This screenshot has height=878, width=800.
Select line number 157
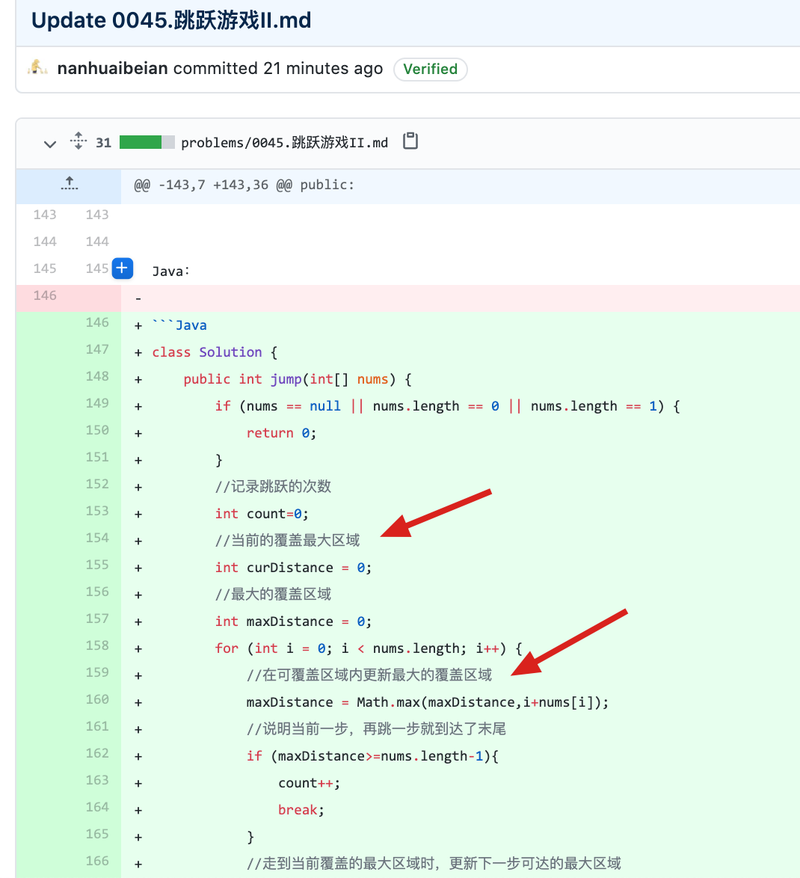97,618
